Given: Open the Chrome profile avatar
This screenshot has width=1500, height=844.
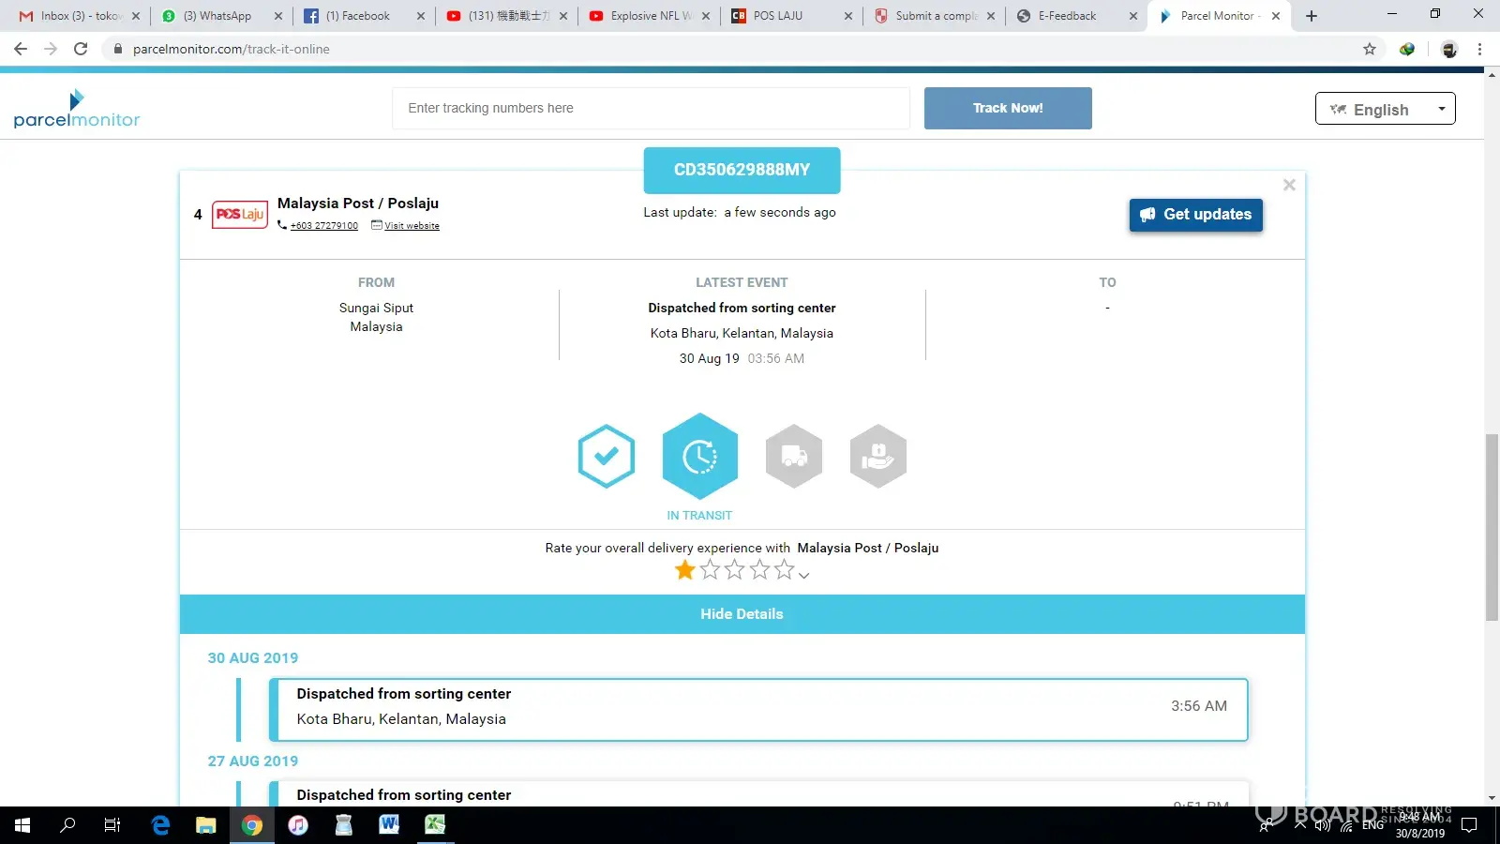Looking at the screenshot, I should (x=1449, y=49).
